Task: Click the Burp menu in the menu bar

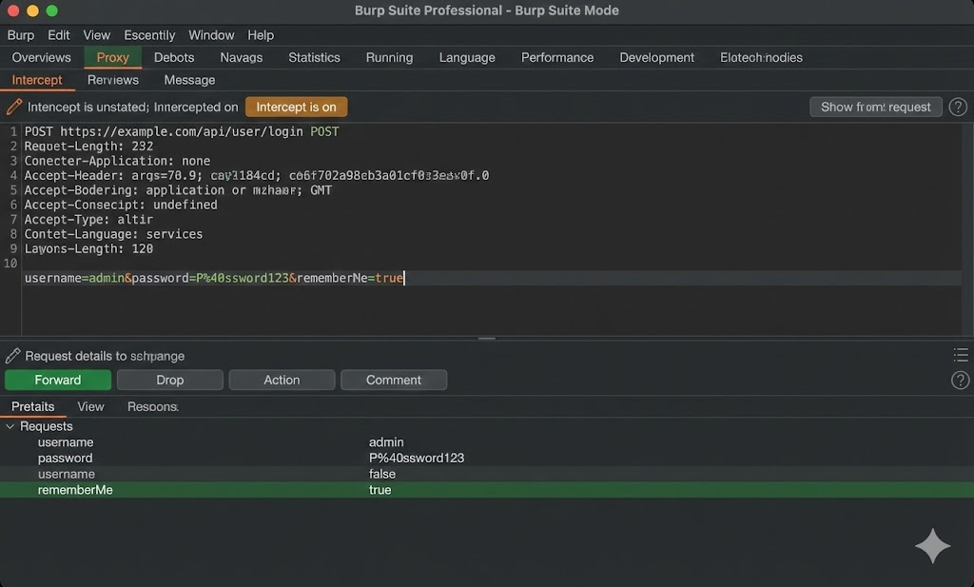Action: point(20,34)
